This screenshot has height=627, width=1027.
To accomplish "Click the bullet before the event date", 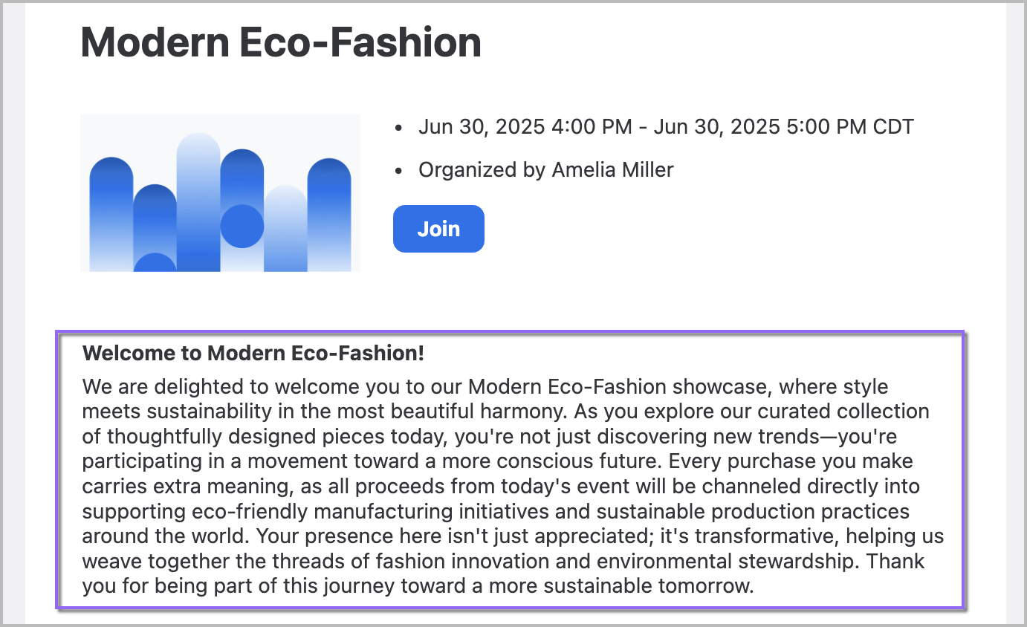I will (x=400, y=128).
